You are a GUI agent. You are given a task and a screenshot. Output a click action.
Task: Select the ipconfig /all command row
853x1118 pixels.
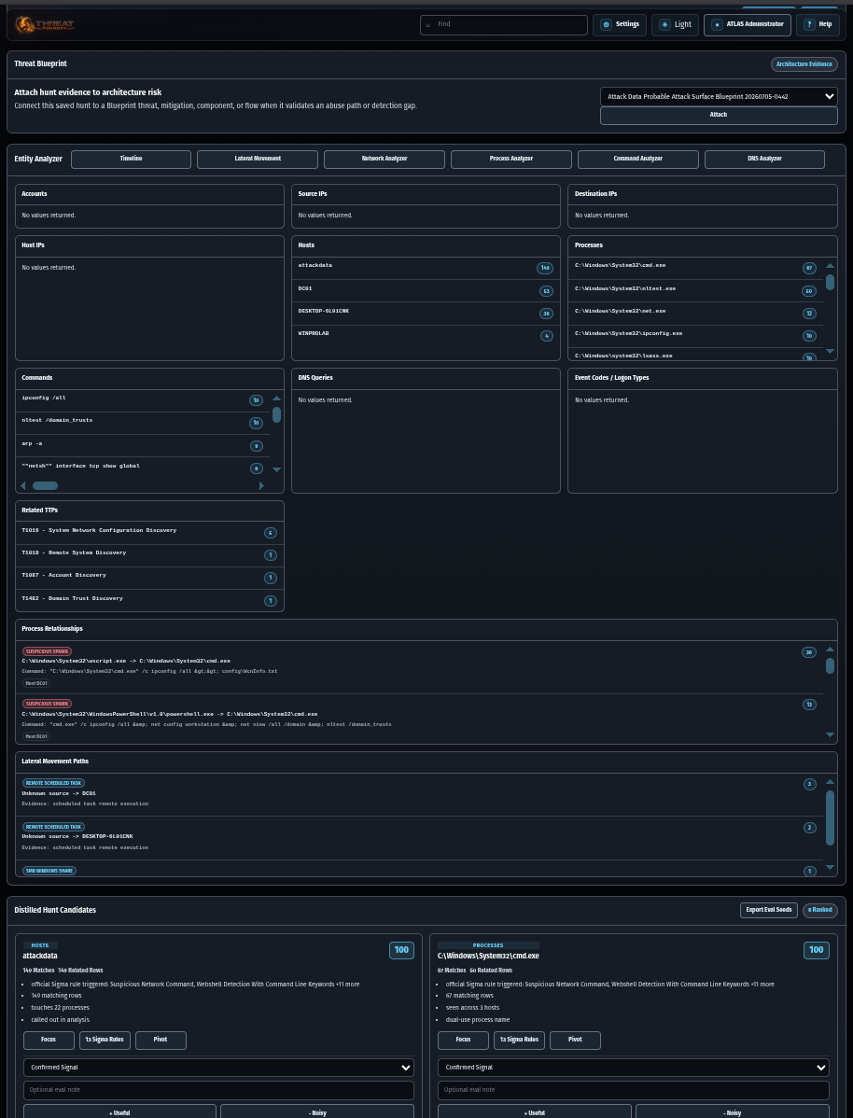[143, 400]
